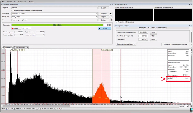Toggle the 'Сглаживание' smoothing checkbox
The width and height of the screenshot is (193, 113).
pyautogui.click(x=125, y=22)
